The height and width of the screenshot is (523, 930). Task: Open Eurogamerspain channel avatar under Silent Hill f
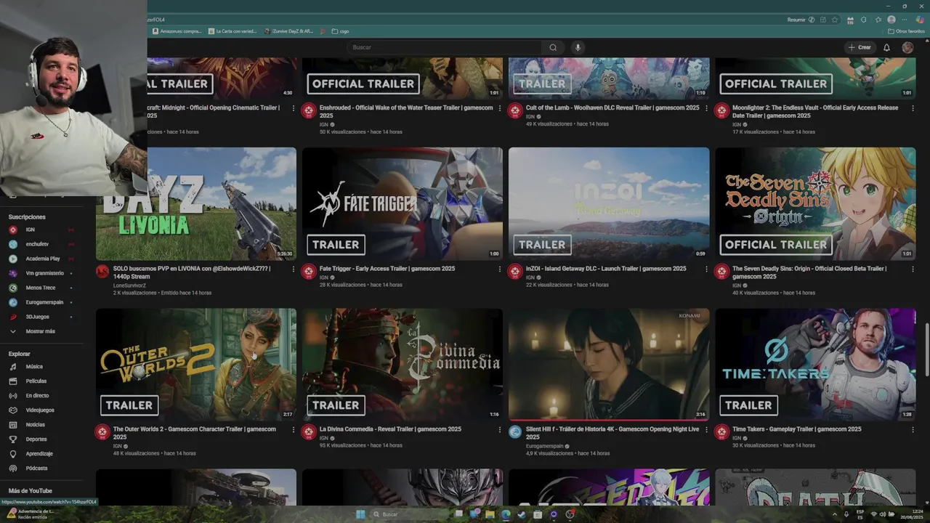pyautogui.click(x=515, y=431)
